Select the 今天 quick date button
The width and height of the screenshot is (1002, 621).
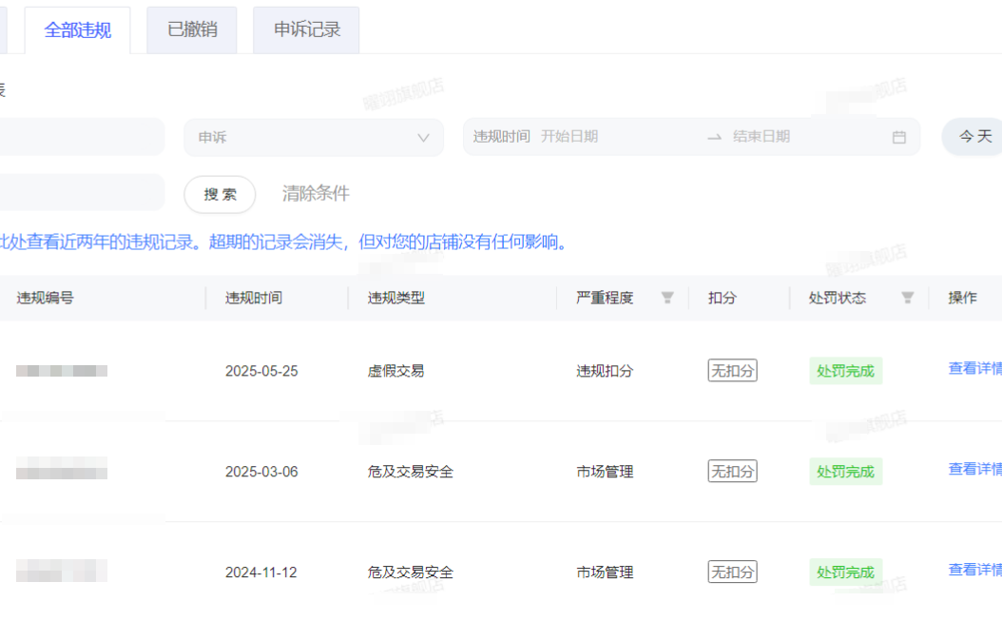(x=974, y=137)
